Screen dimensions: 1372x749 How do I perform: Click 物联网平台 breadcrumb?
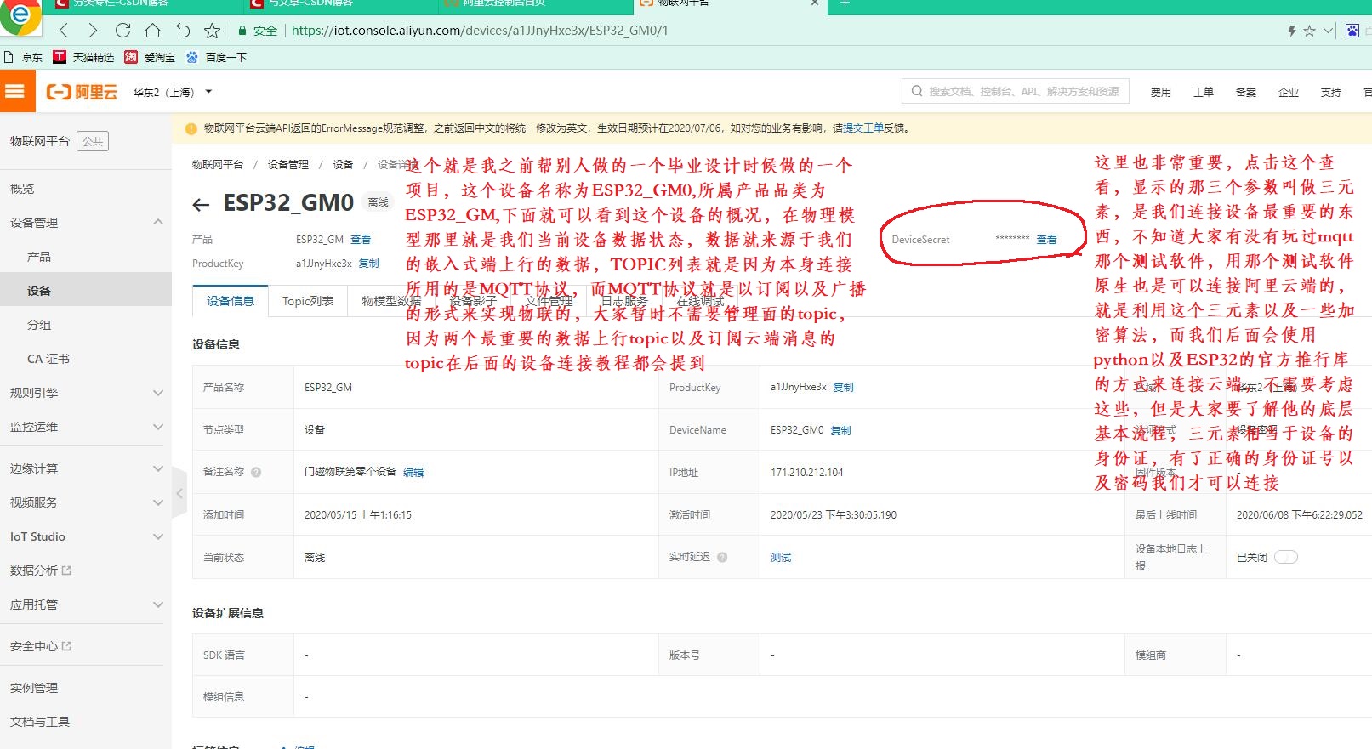[218, 164]
